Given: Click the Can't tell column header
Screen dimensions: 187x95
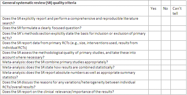Looking at the screenshot, I should 177,11.
